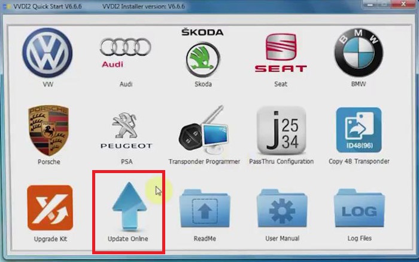Image resolution: width=419 pixels, height=262 pixels.
Task: Click the "Porsche" caption text
Action: pos(48,162)
